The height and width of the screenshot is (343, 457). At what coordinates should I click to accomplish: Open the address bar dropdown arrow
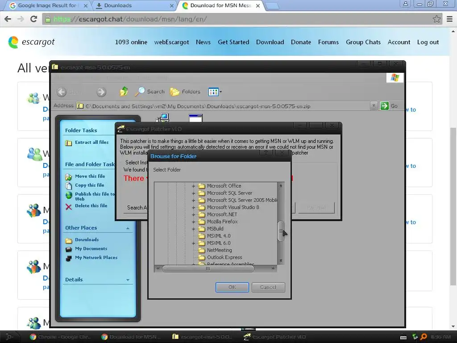(x=374, y=105)
